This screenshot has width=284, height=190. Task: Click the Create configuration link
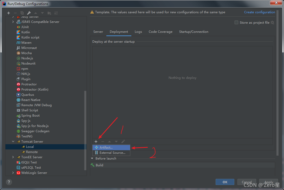click(x=260, y=12)
